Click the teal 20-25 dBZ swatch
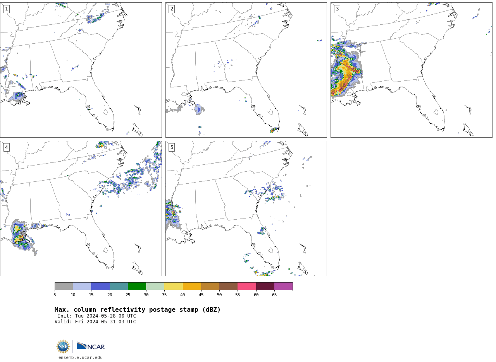Viewport: 496px width, 362px height. tap(119, 286)
